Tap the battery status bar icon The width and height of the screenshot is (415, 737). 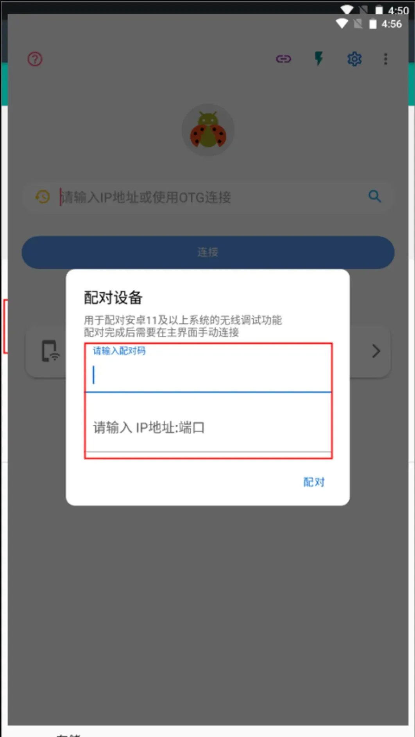pyautogui.click(x=373, y=24)
